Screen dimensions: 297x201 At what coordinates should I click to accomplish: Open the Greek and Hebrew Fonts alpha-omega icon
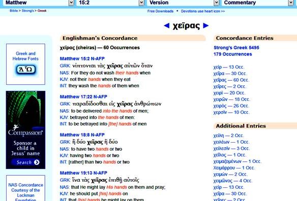26,70
